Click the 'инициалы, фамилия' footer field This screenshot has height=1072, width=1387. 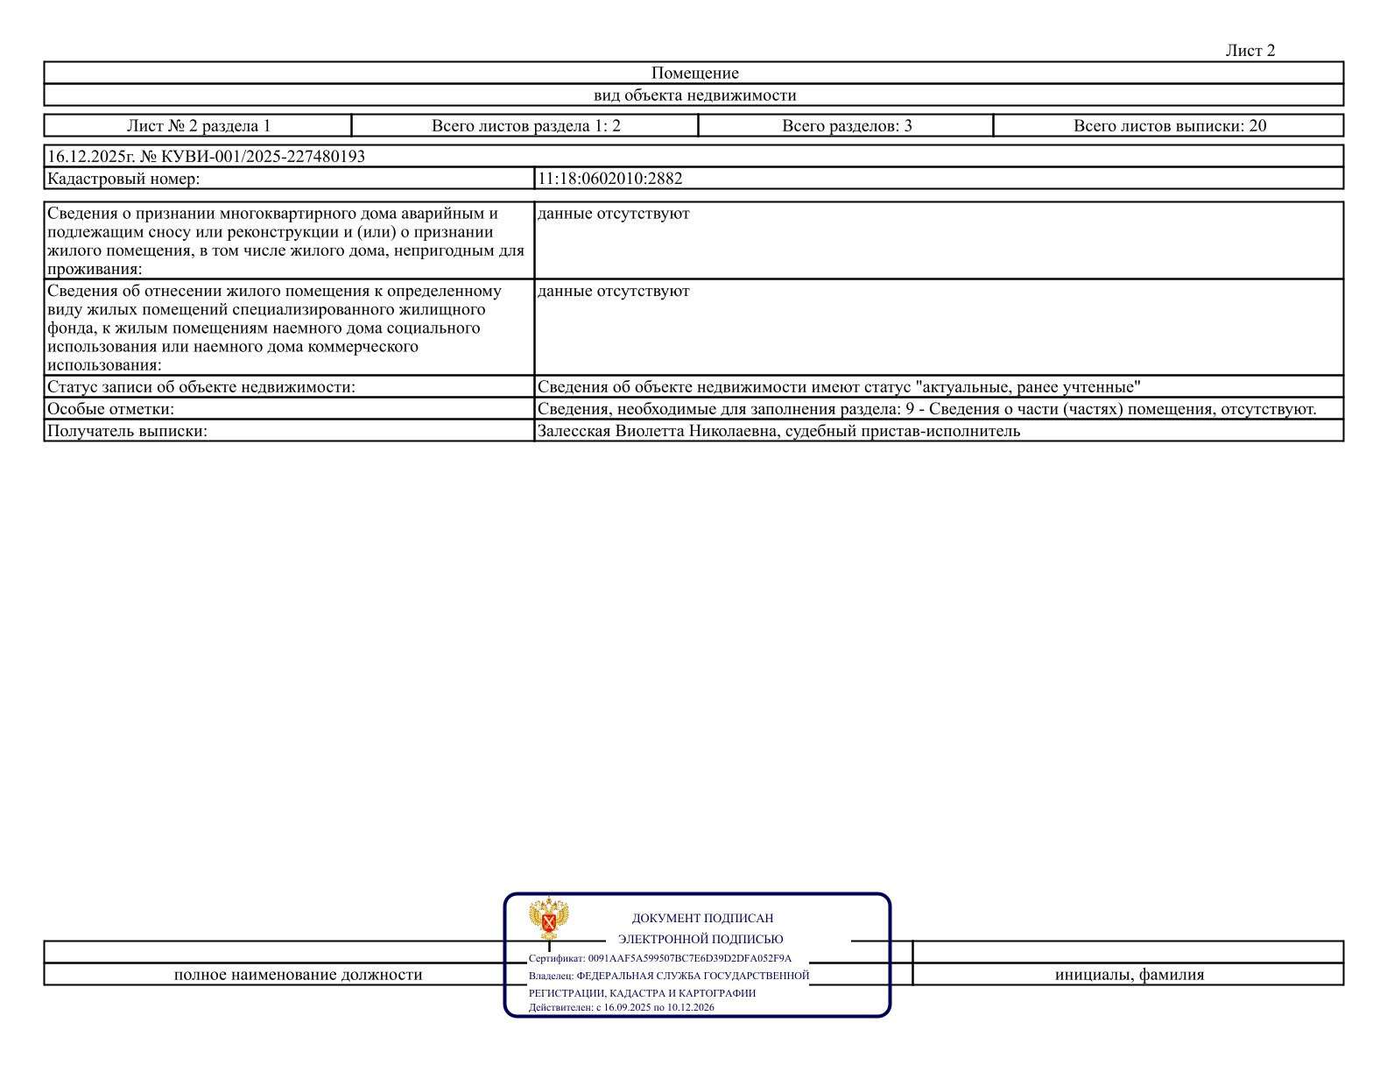[1129, 975]
